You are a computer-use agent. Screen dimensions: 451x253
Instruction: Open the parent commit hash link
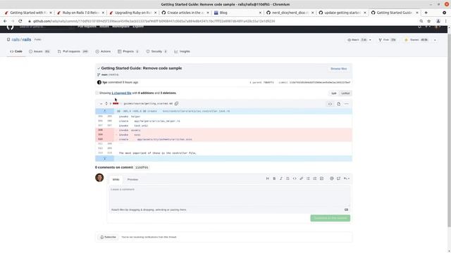point(268,83)
